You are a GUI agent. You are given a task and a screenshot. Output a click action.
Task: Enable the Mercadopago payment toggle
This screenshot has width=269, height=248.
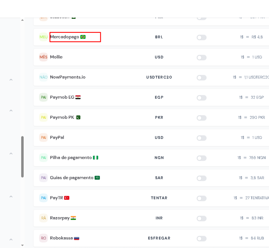click(202, 37)
